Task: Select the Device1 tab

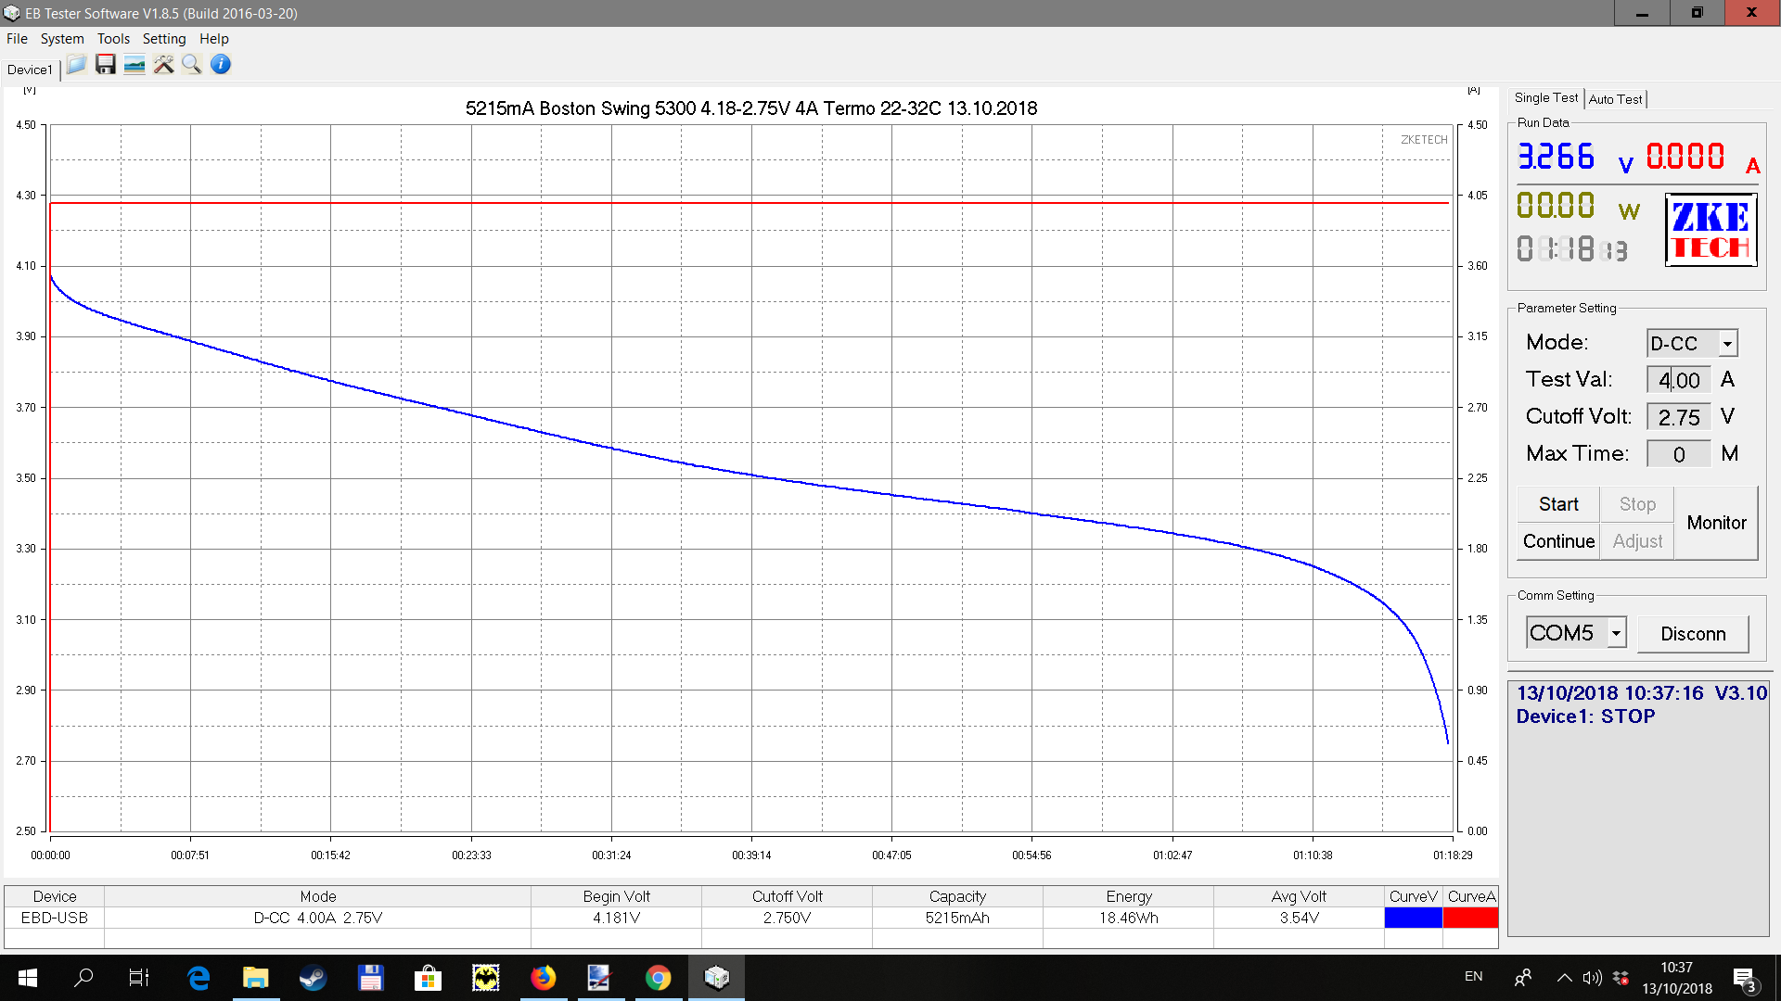Action: click(x=30, y=70)
